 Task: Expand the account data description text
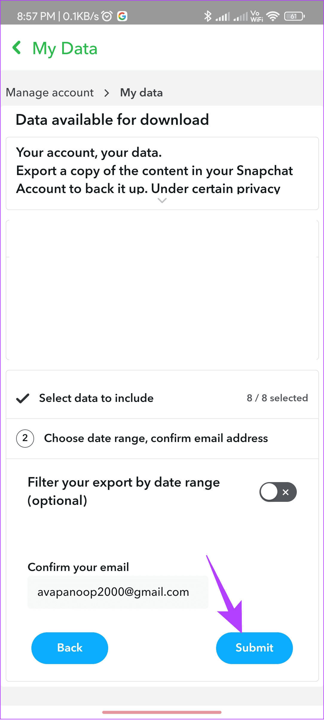(x=162, y=200)
